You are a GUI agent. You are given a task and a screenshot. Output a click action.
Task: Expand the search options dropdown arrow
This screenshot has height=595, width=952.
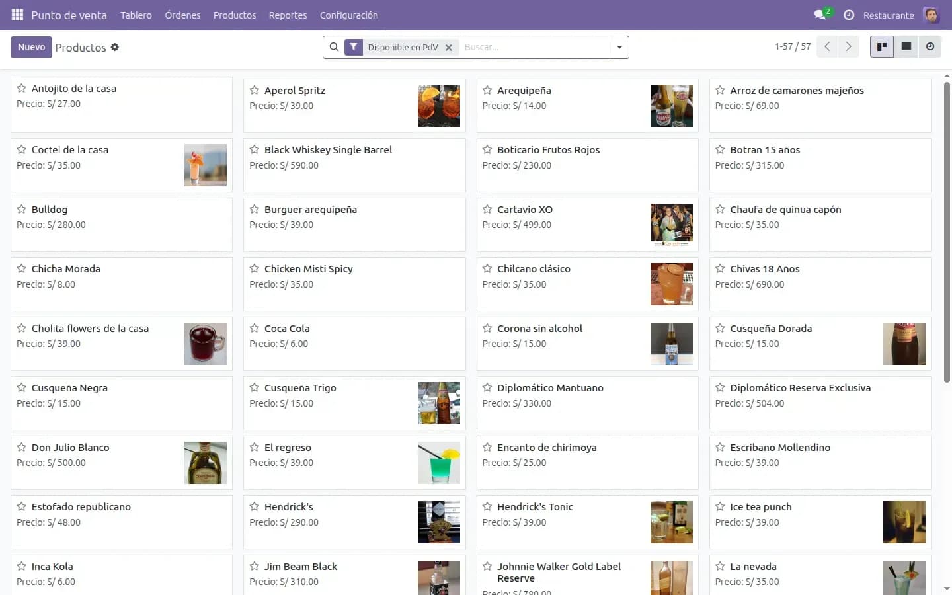point(619,47)
